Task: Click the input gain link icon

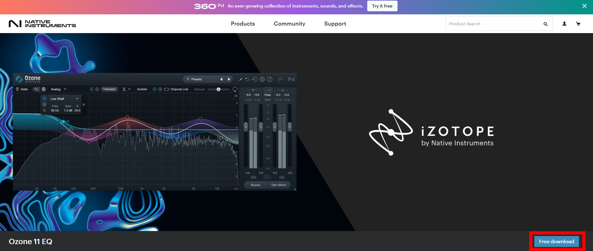Action: 254,177
